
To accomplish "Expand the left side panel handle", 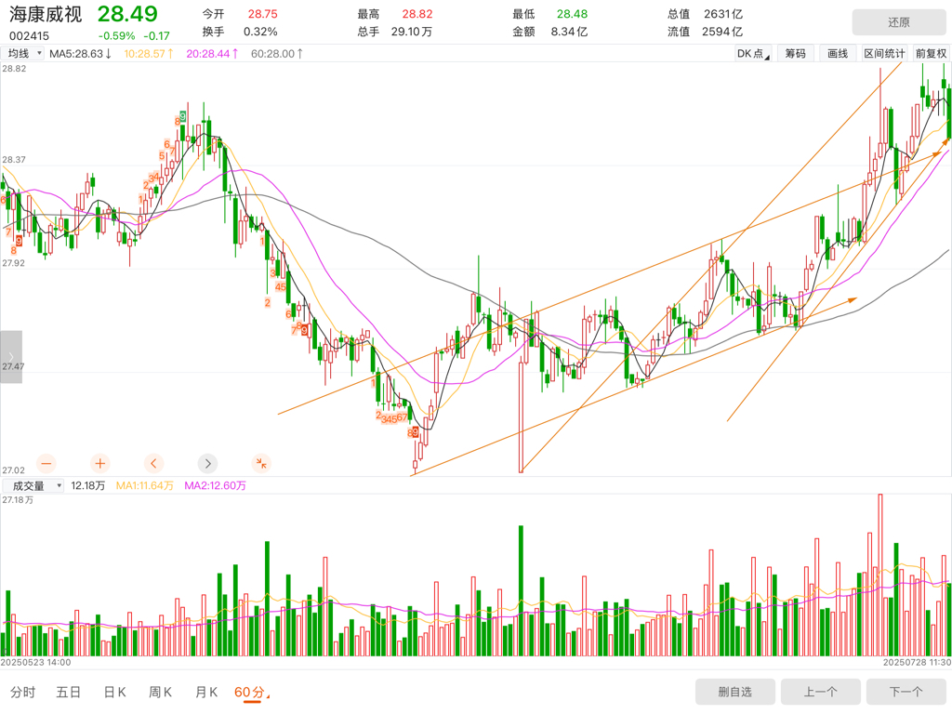I will tap(11, 357).
